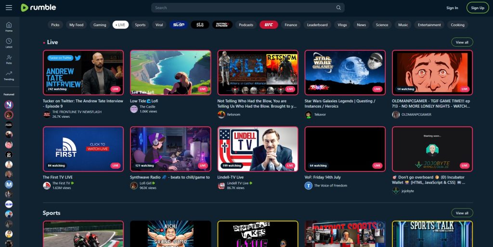
Task: Click the Rumble logo
Action: (39, 8)
